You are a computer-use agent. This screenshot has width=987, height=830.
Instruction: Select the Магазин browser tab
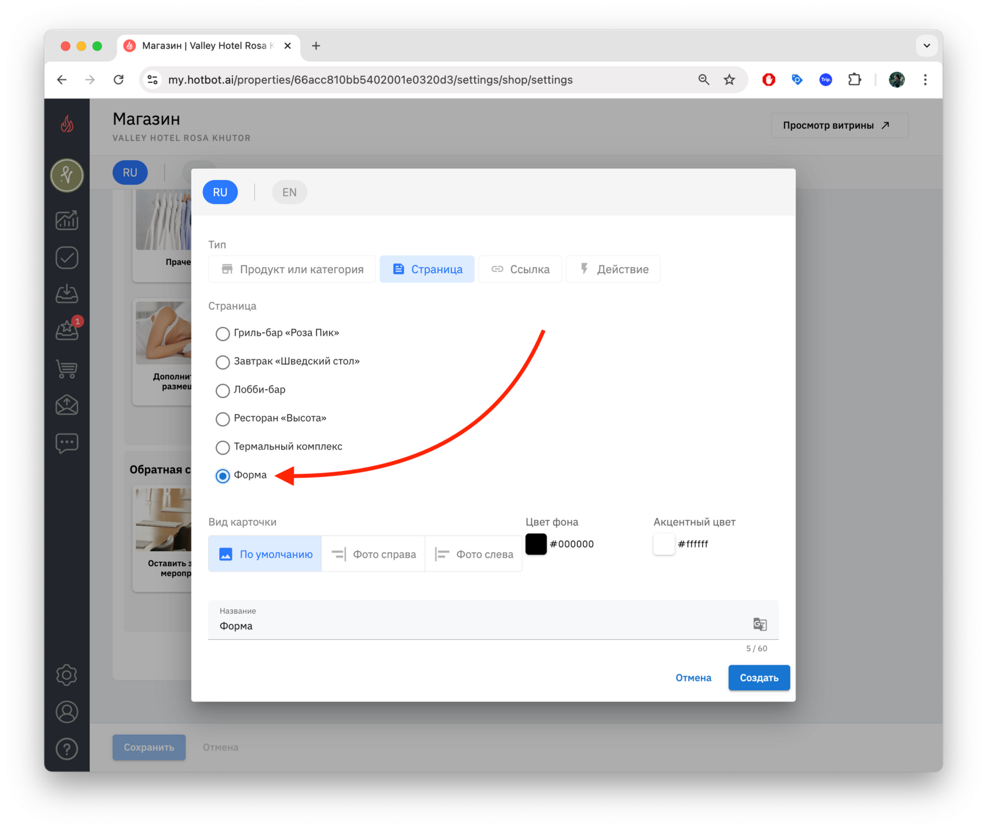click(x=207, y=46)
